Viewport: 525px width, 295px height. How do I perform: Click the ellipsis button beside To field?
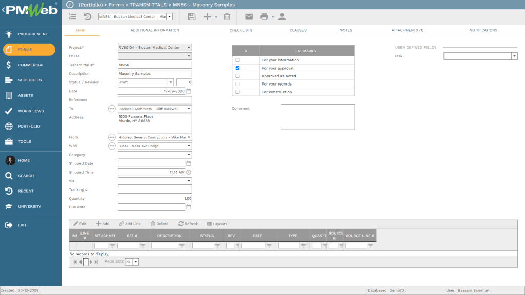(x=112, y=109)
